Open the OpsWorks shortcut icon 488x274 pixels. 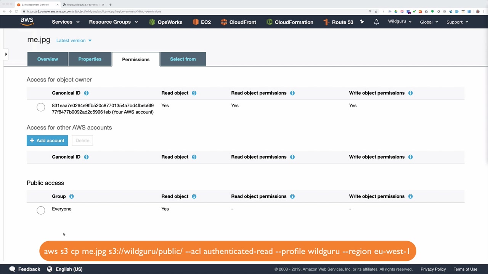pyautogui.click(x=152, y=22)
